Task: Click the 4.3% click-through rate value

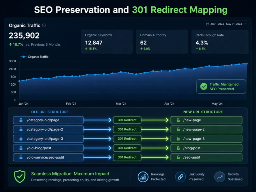Action: (x=202, y=42)
